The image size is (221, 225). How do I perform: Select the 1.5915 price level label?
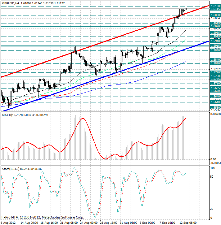click(215, 46)
